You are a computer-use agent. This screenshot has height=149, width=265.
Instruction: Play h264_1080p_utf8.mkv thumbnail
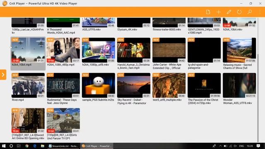click(x=99, y=50)
